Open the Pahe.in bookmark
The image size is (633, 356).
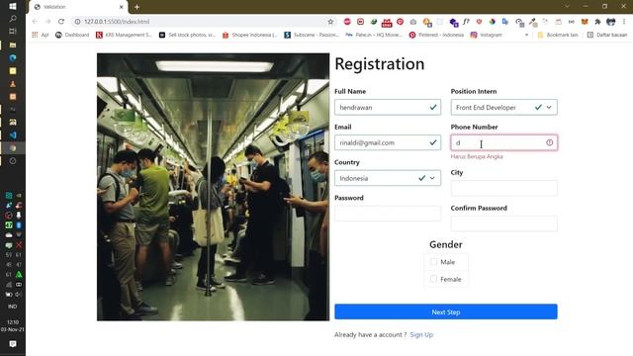pyautogui.click(x=374, y=35)
